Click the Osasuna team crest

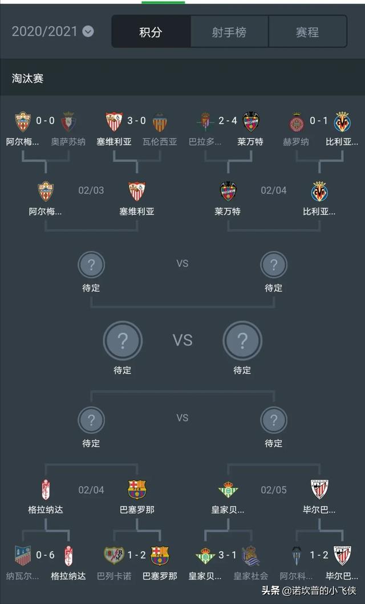[x=68, y=122]
